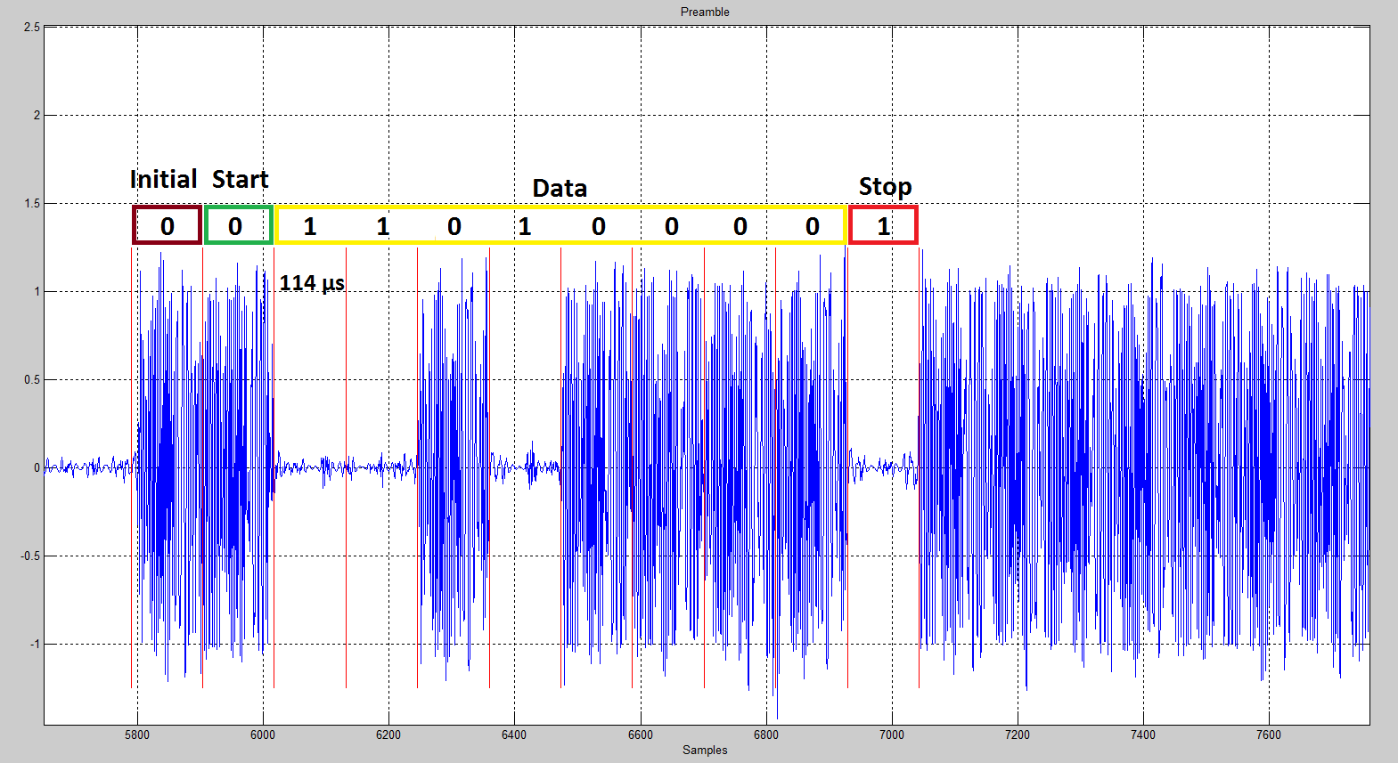Select y-axis tick label 1.5
Viewport: 1398px width, 763px height.
[x=32, y=203]
